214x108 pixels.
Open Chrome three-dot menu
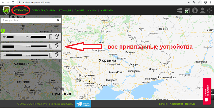click(211, 2)
